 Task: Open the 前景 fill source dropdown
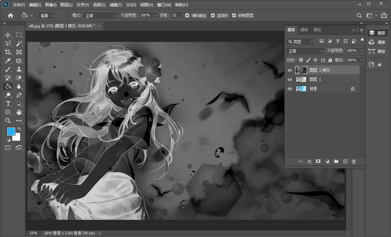point(46,16)
